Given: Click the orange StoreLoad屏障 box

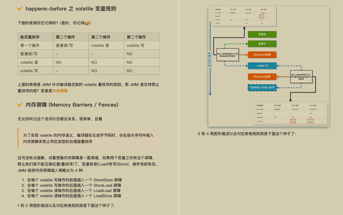Looking at the screenshot, I should click(262, 77).
